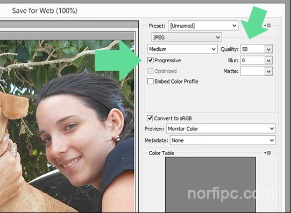Uncheck Convert to sRGB checkbox
This screenshot has width=291, height=213.
(x=150, y=118)
